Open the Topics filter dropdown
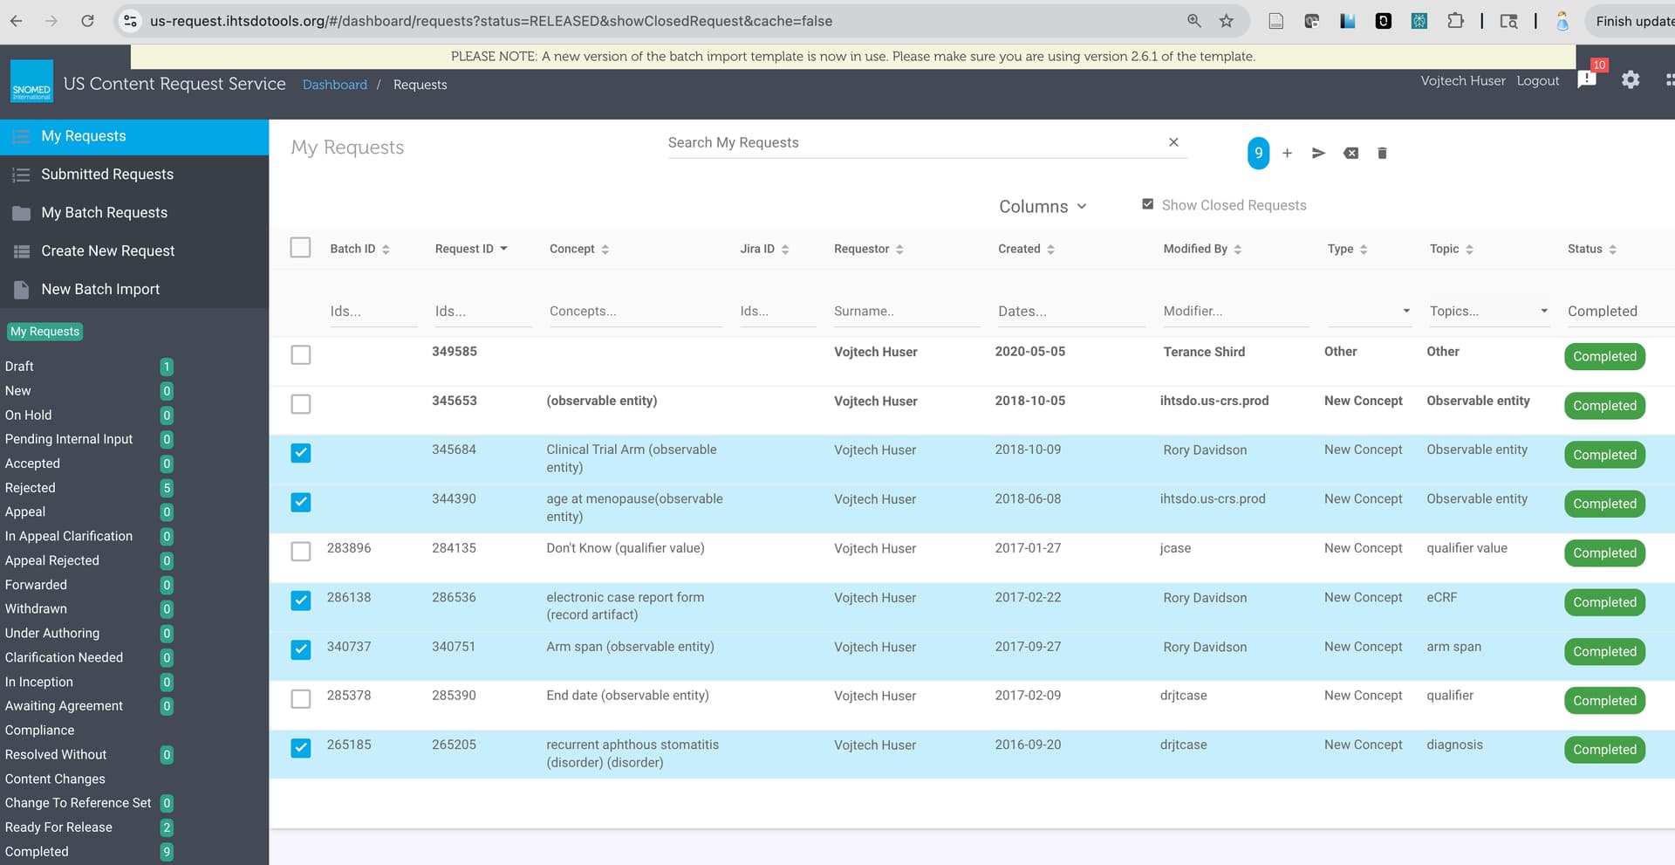This screenshot has height=865, width=1675. (1487, 312)
